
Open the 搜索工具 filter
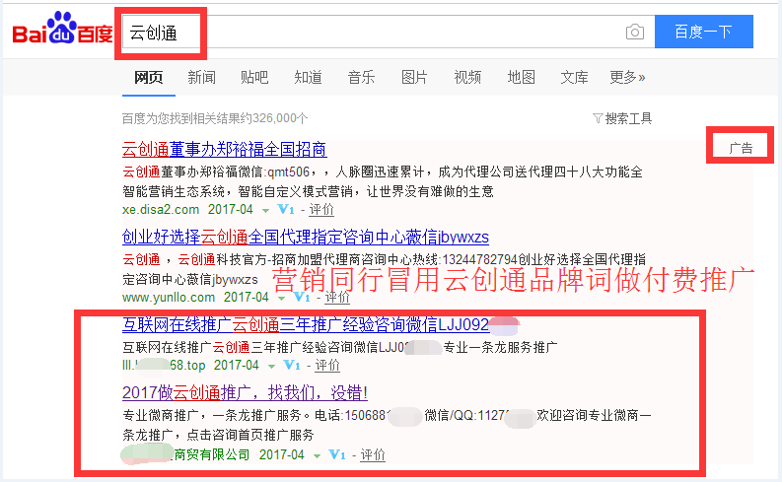point(622,118)
